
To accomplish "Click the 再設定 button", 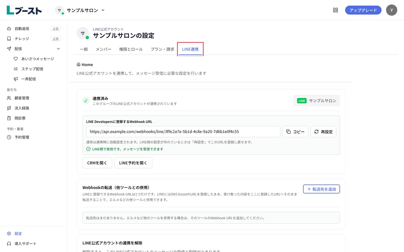I will tap(323, 132).
